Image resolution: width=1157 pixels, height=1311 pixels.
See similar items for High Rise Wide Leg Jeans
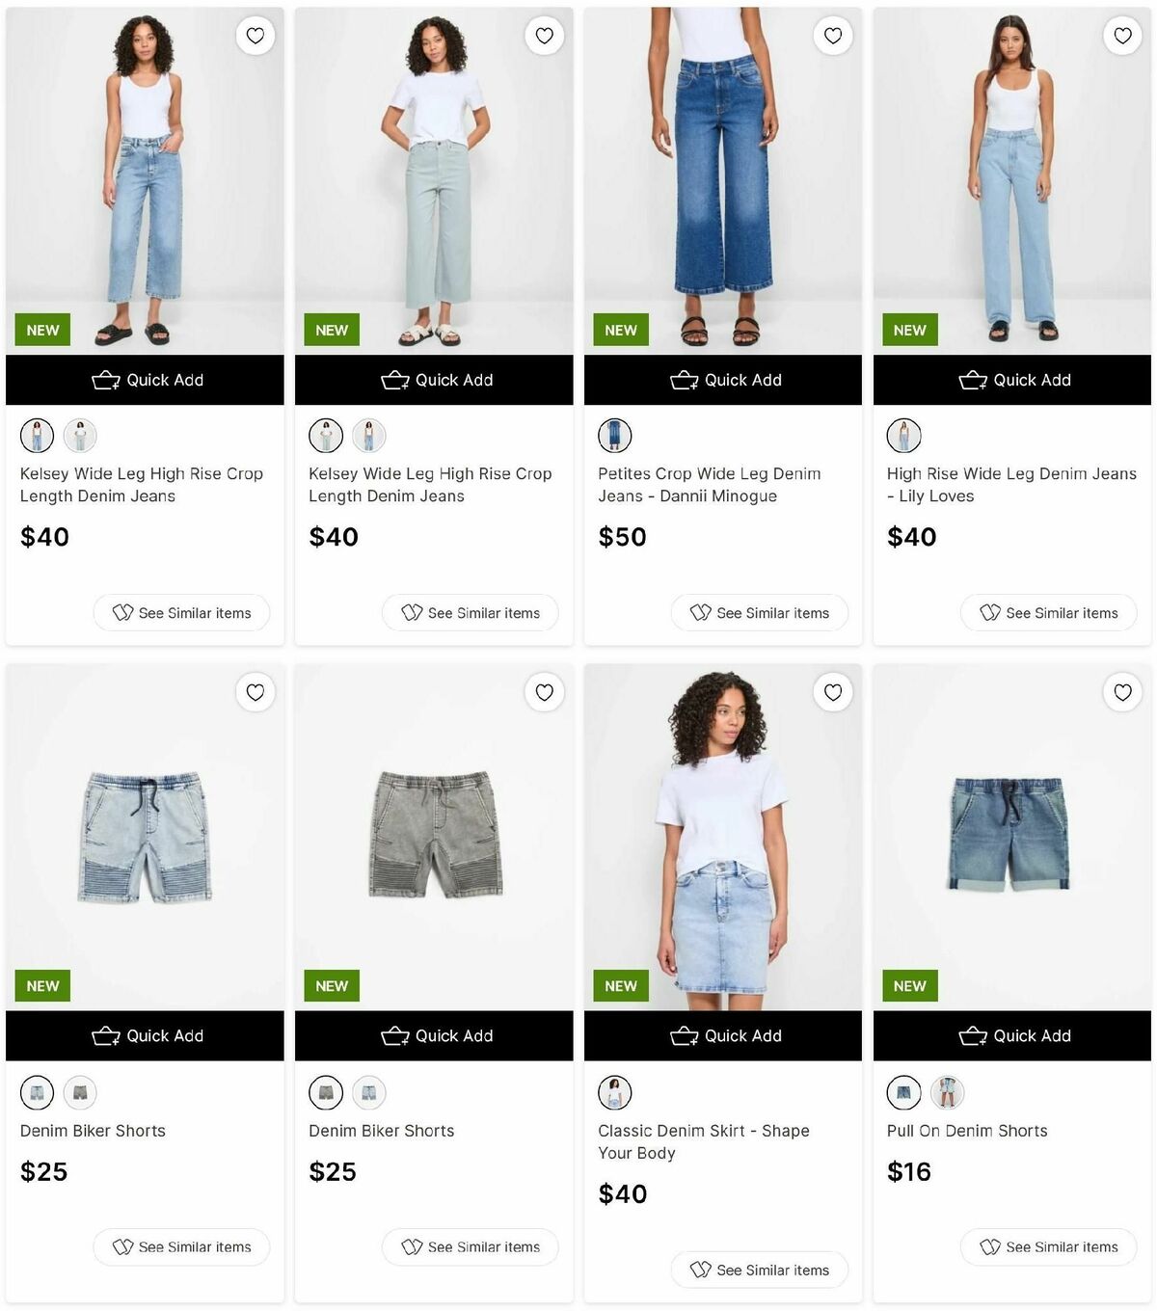point(1049,613)
